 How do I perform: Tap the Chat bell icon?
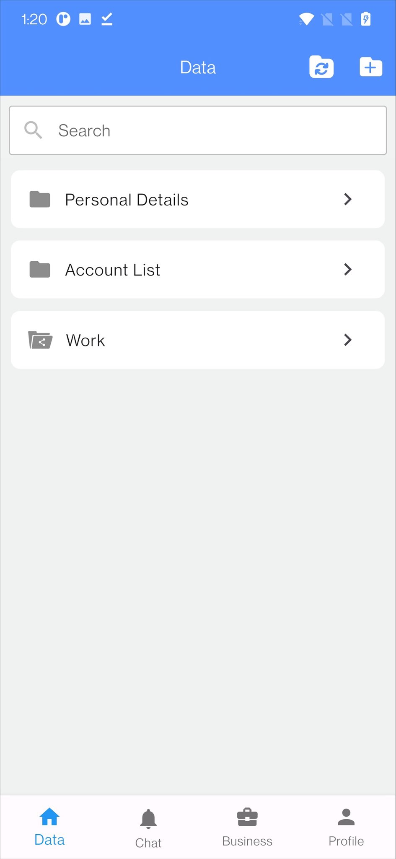click(x=148, y=819)
